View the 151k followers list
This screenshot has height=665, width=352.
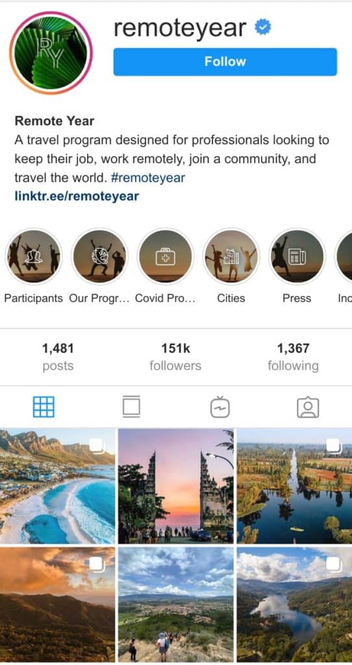coord(175,357)
